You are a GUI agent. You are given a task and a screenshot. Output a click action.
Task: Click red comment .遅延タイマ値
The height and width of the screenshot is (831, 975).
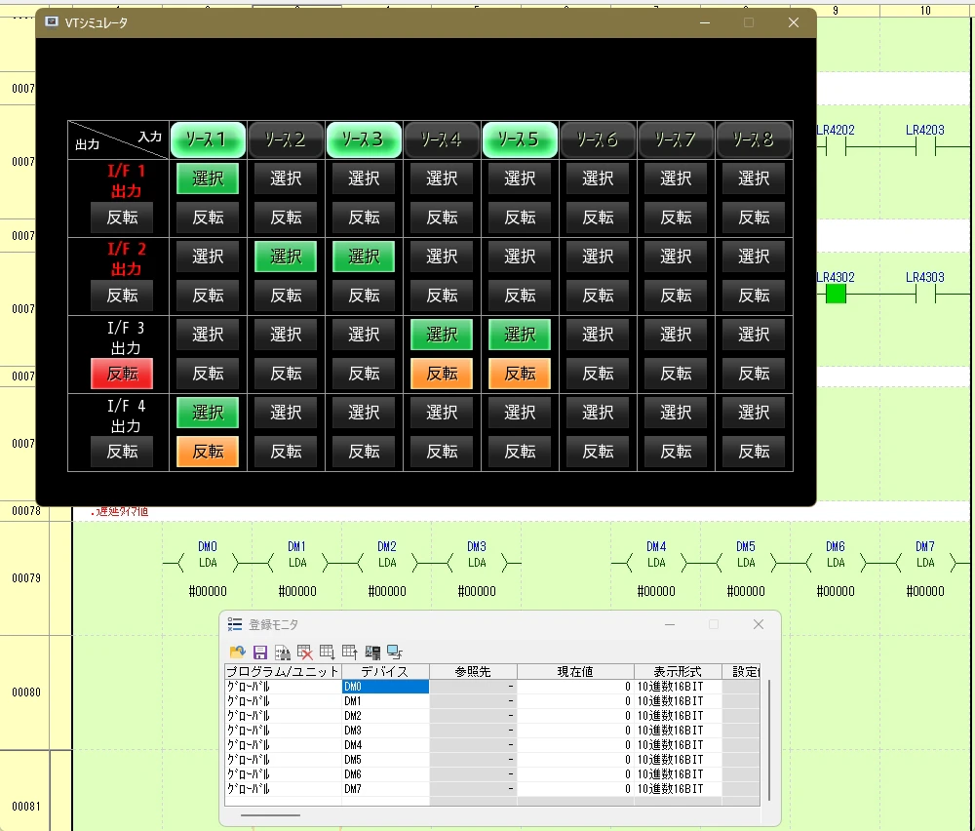(120, 511)
